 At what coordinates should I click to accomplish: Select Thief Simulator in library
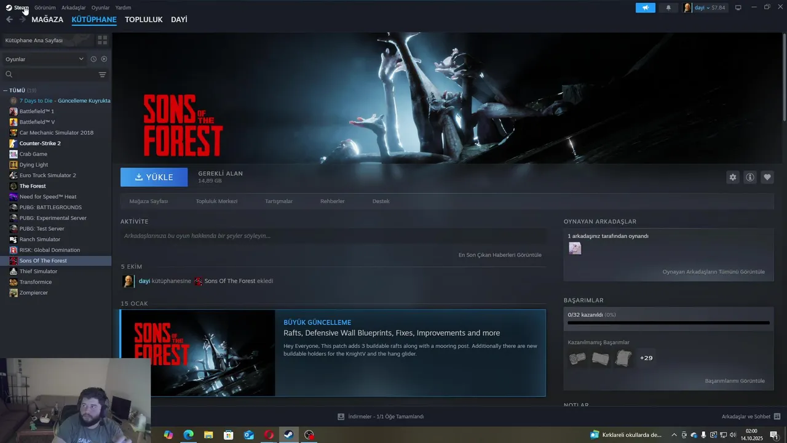(38, 271)
